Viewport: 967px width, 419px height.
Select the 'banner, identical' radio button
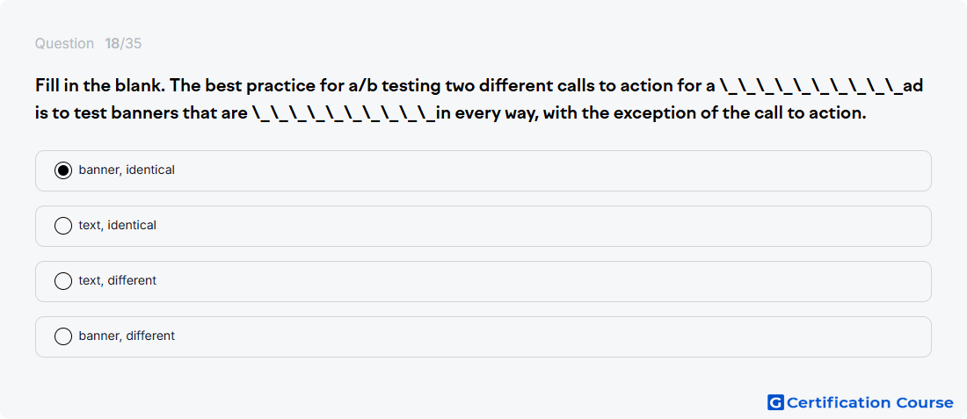coord(63,170)
